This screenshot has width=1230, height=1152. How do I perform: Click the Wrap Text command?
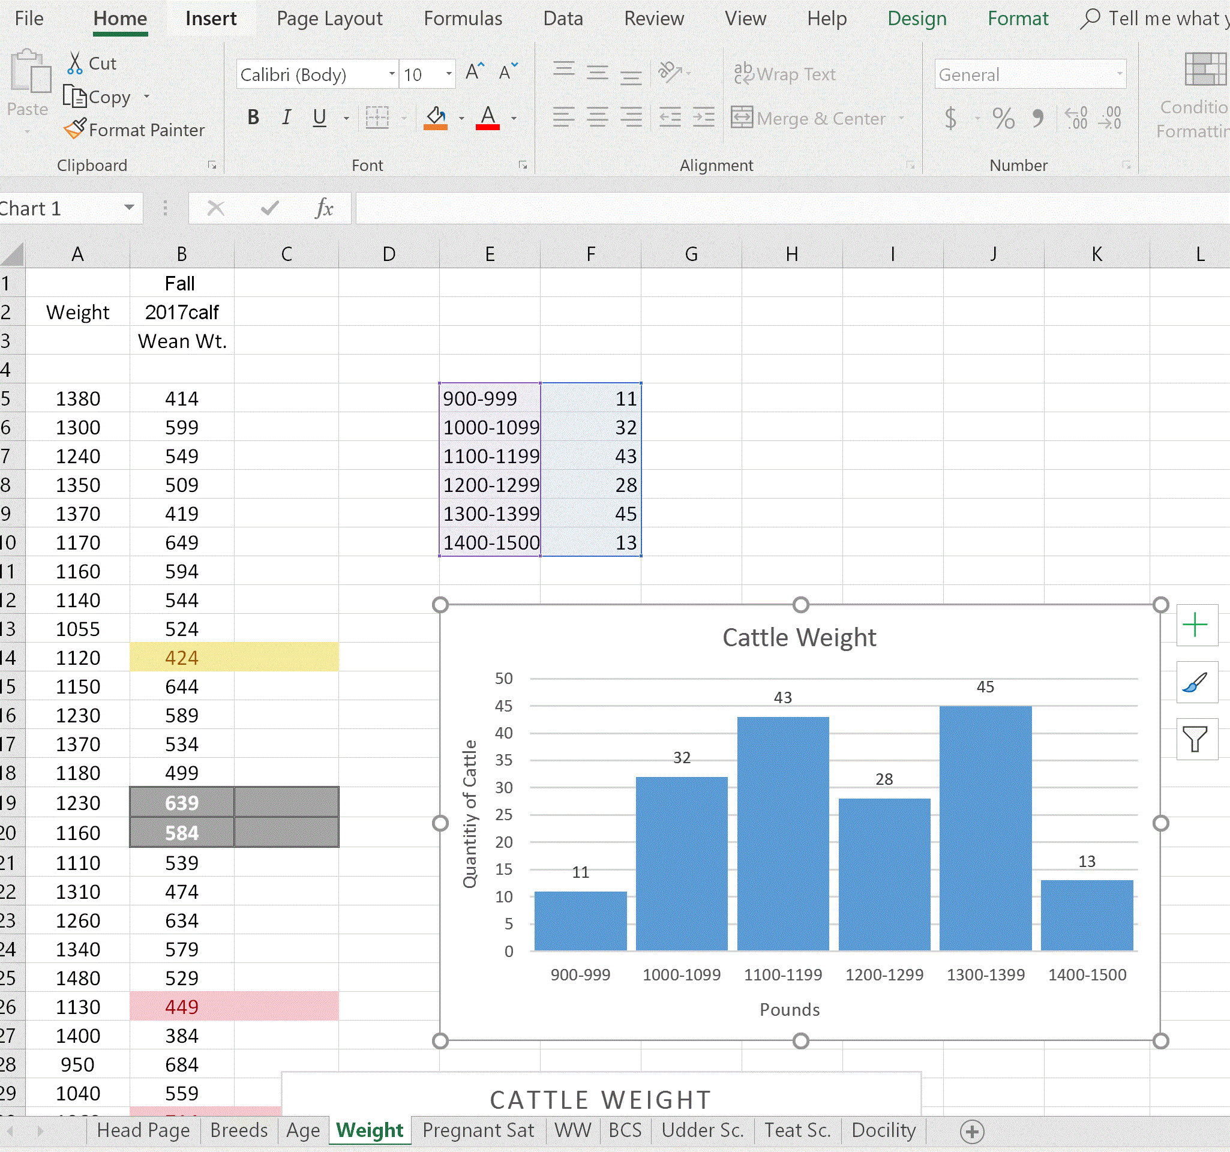point(785,74)
